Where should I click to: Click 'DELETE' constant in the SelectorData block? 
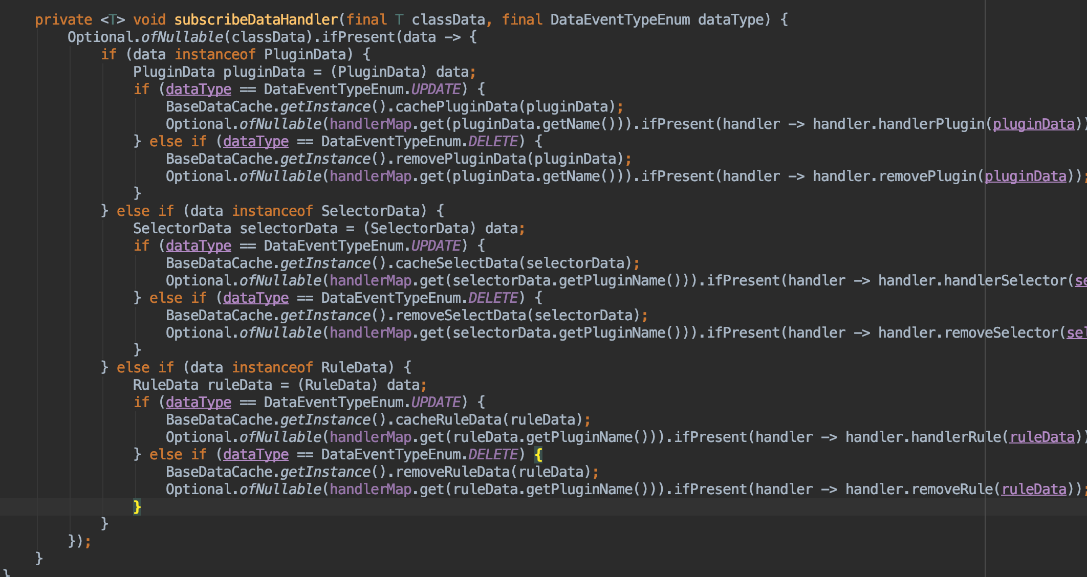(493, 298)
